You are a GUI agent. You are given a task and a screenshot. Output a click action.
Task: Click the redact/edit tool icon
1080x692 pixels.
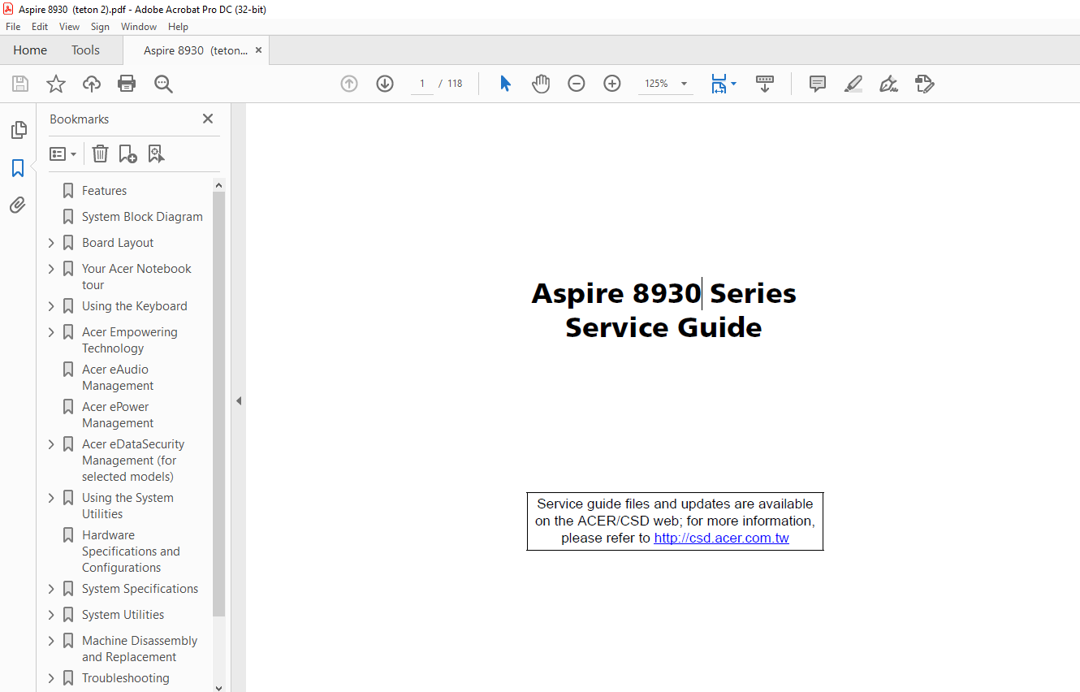925,84
